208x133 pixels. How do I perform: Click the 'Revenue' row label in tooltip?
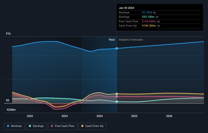point(124,12)
